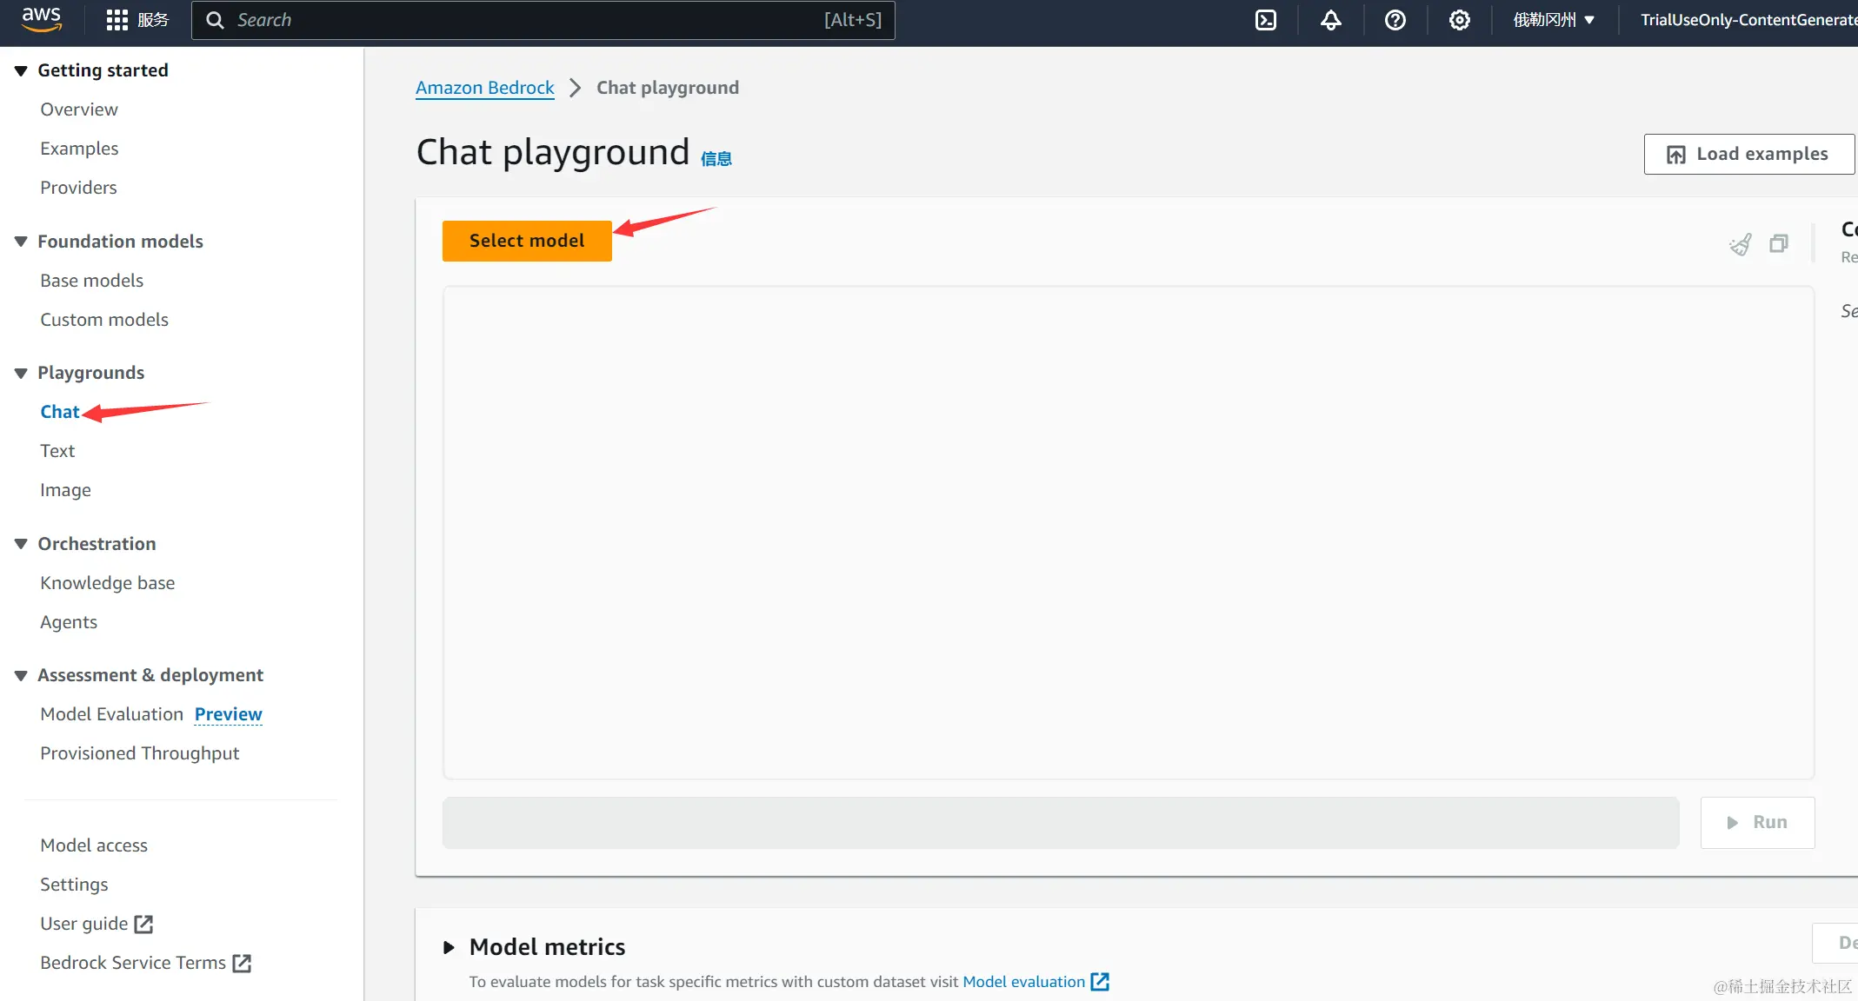Click the help question mark icon
The width and height of the screenshot is (1858, 1001).
tap(1395, 20)
